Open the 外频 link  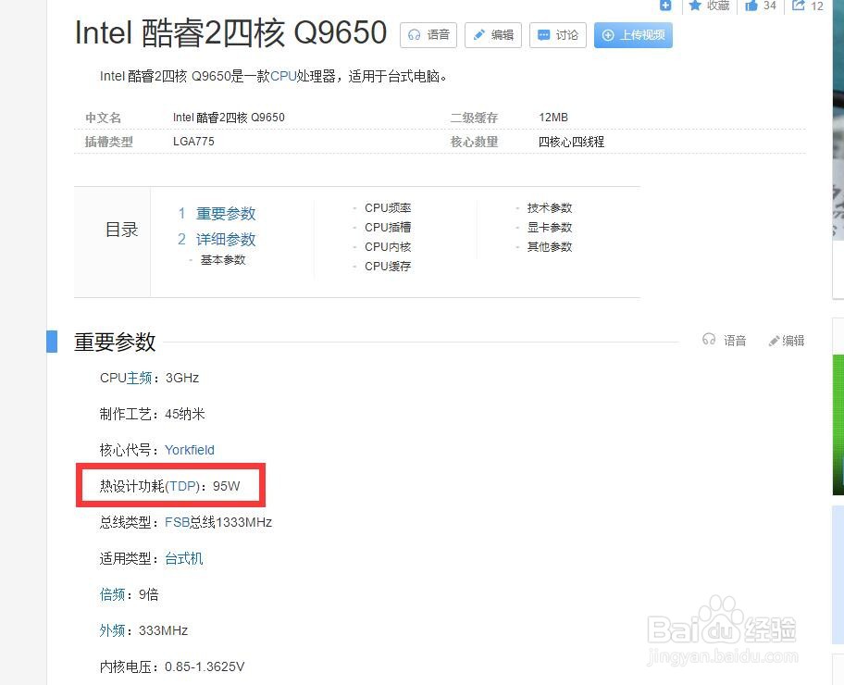pyautogui.click(x=112, y=630)
